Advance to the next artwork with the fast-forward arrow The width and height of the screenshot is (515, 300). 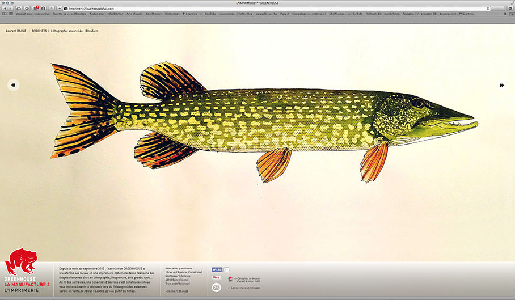click(502, 85)
